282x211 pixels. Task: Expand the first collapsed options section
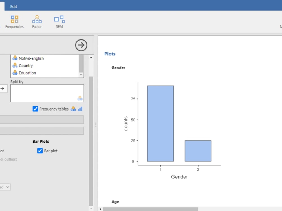(x=42, y=120)
